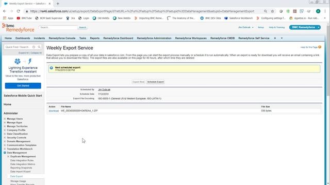
Task: Click in the header Search field
Action: click(x=58, y=27)
